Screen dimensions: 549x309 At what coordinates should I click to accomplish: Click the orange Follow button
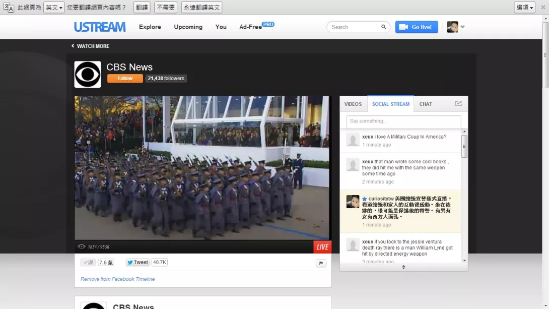click(x=125, y=79)
